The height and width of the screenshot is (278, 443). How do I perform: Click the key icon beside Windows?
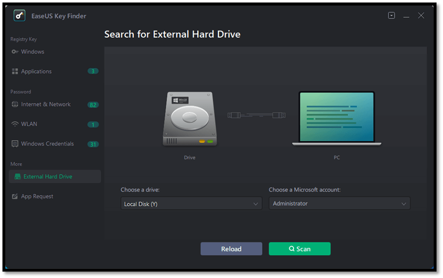(15, 52)
